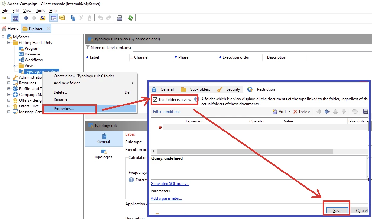Click the Save button

pyautogui.click(x=337, y=210)
